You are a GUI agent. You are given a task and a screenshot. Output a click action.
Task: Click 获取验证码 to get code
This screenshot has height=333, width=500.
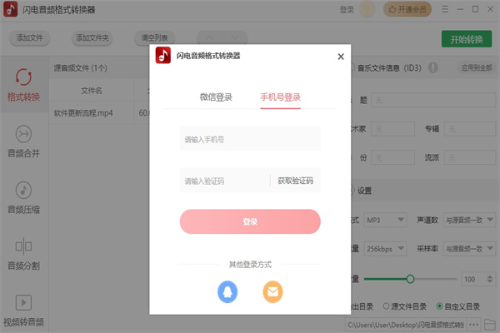[295, 181]
